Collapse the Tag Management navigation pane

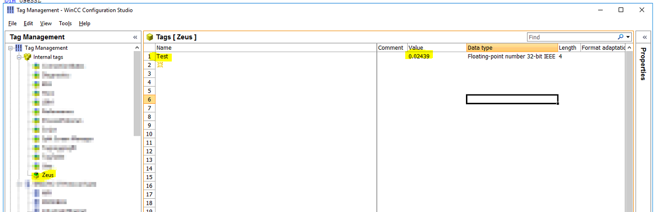coord(135,37)
